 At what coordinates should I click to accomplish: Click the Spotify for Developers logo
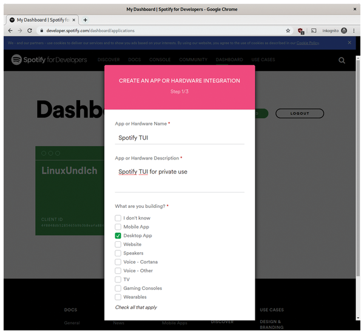tap(49, 60)
